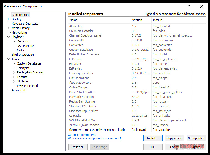
Task: Sort components by the Module column header
Action: [172, 20]
